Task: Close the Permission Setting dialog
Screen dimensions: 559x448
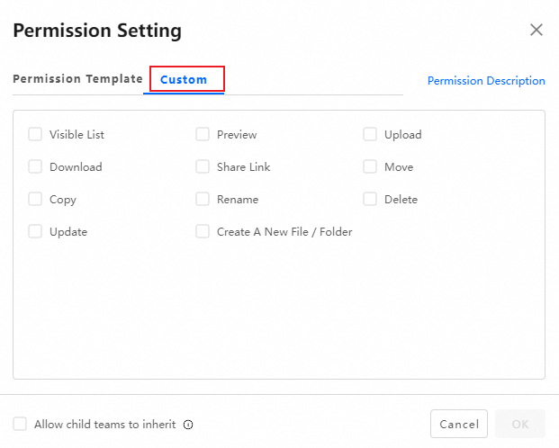Action: (x=536, y=30)
